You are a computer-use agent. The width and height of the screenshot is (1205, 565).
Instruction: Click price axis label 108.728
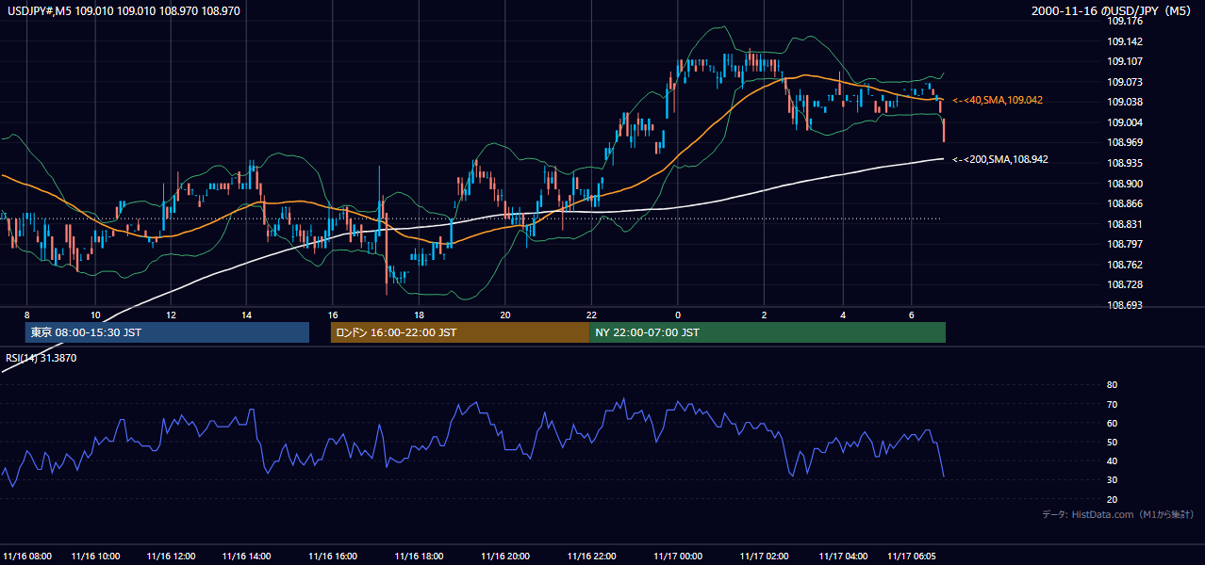(x=1125, y=284)
